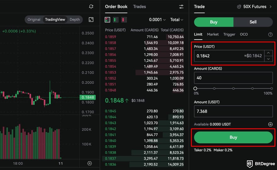Click the 50X Futures icon

(x=239, y=7)
